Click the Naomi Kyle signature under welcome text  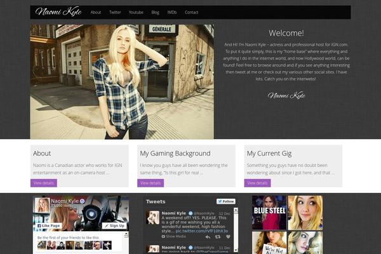[x=286, y=95]
